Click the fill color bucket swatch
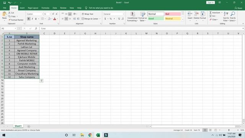The width and height of the screenshot is (245, 138). (x=49, y=19)
